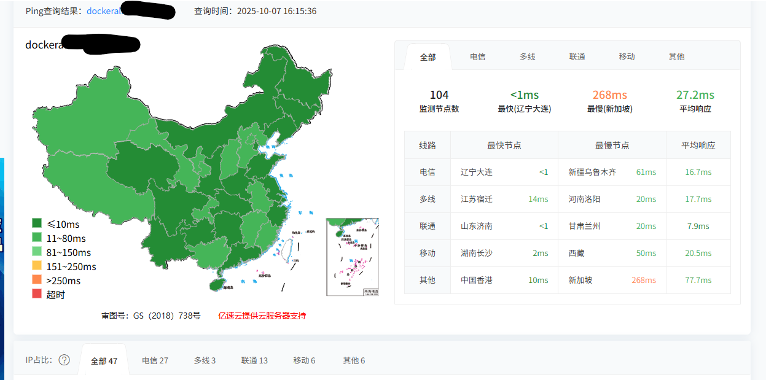Open the 移动 6 IP ratio tab

(304, 360)
